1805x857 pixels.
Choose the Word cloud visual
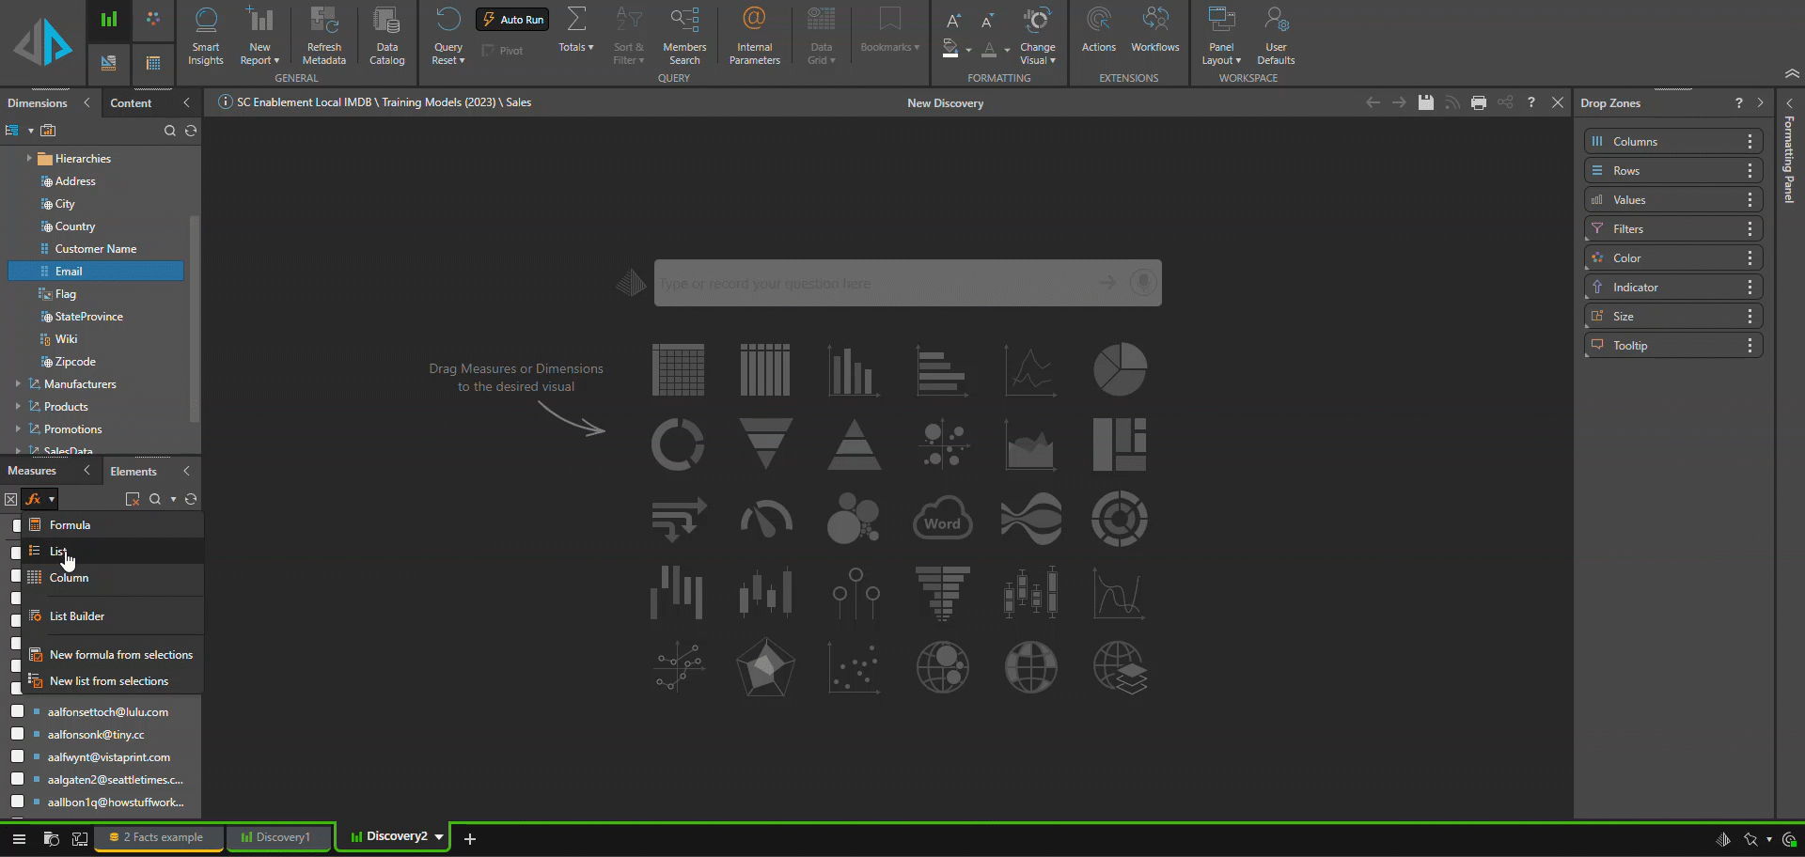tap(942, 519)
